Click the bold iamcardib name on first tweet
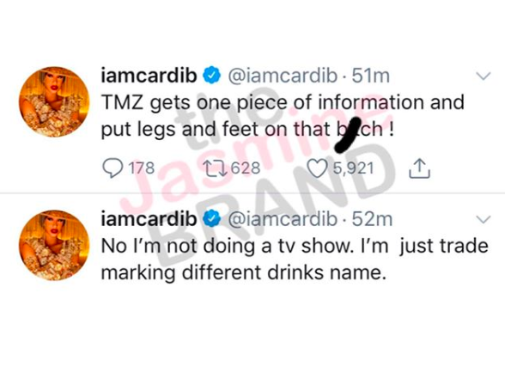 pos(149,75)
